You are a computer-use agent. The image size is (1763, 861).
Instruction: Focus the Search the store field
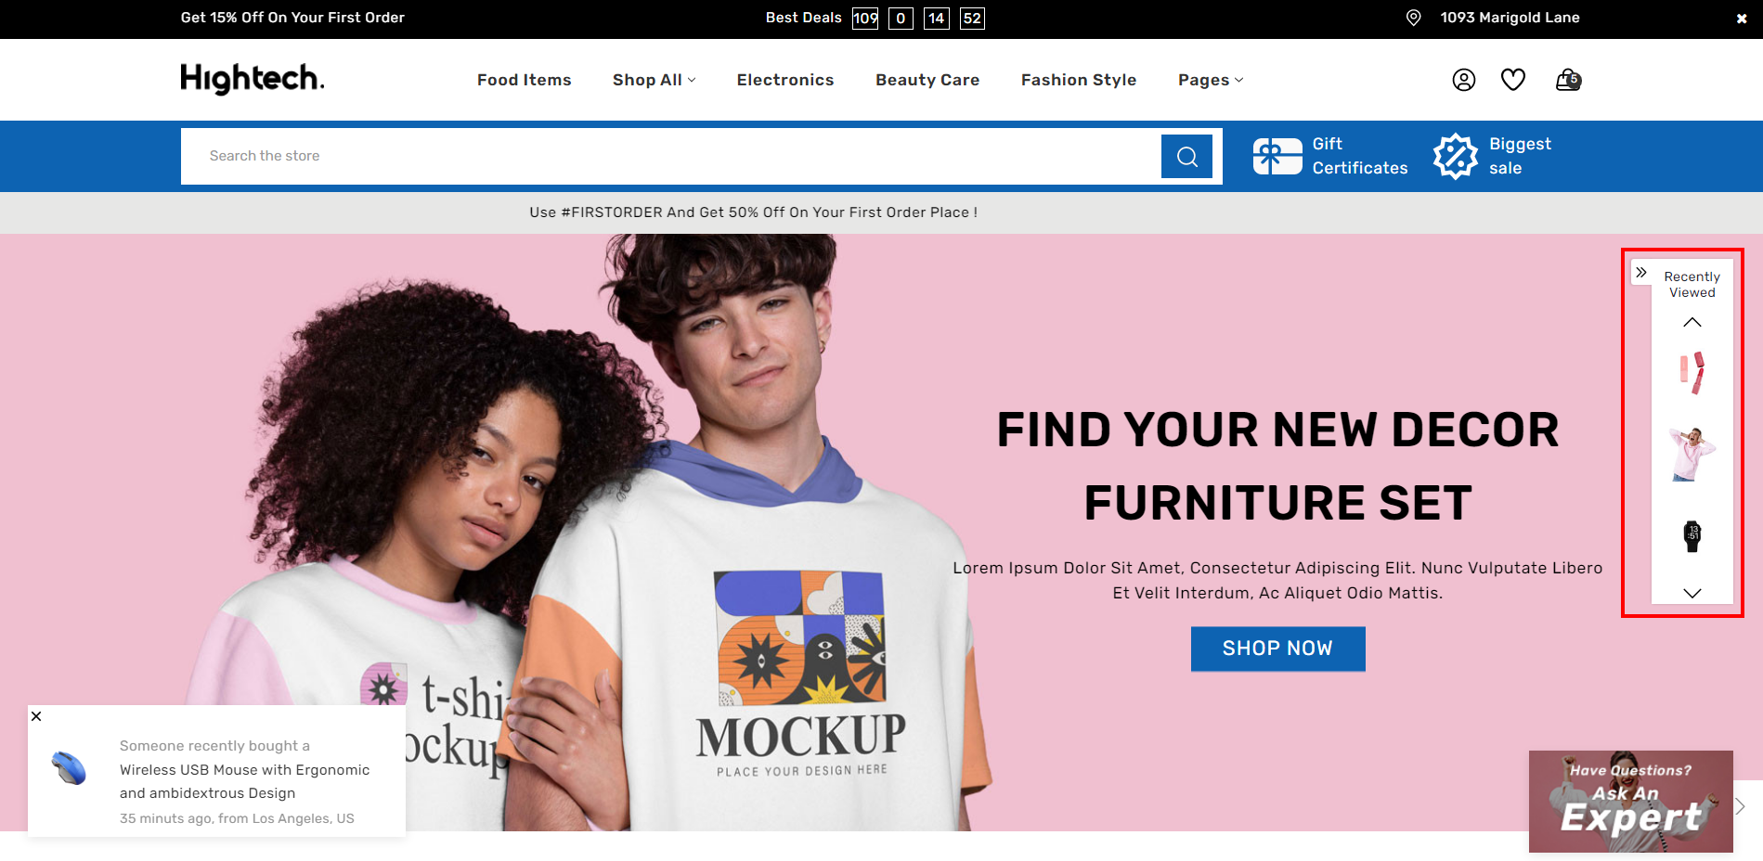tap(670, 156)
